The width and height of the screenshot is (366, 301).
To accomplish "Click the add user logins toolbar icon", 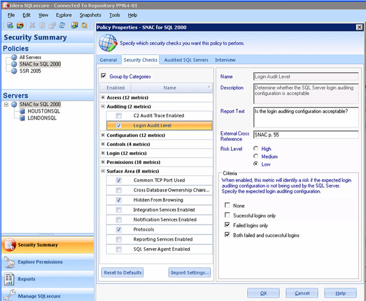I will [20, 25].
